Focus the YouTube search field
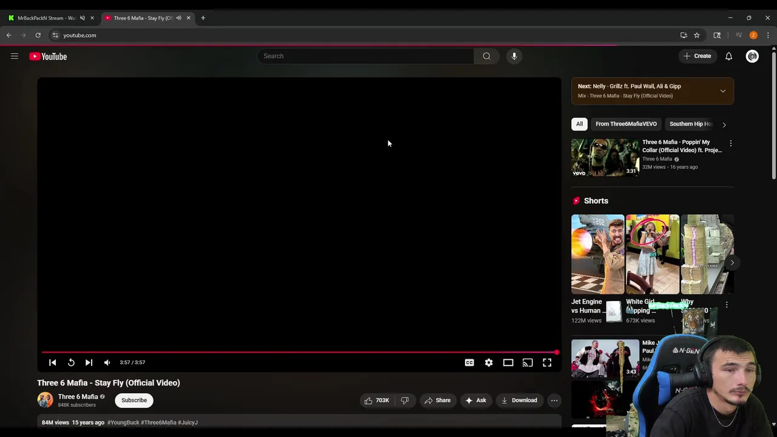The image size is (777, 437). tap(366, 56)
